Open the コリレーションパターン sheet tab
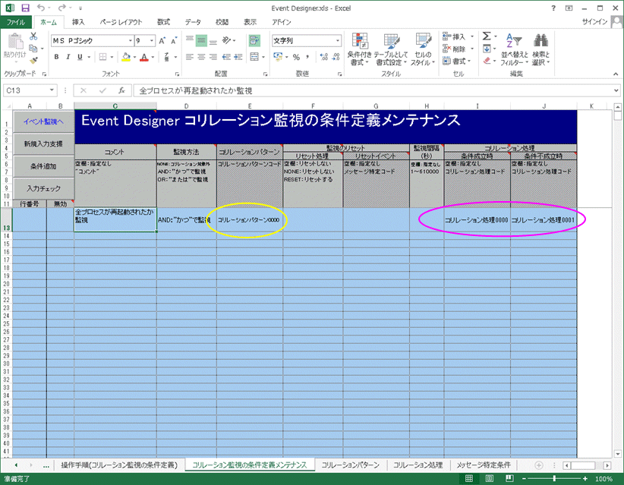Image resolution: width=624 pixels, height=485 pixels. pos(350,465)
